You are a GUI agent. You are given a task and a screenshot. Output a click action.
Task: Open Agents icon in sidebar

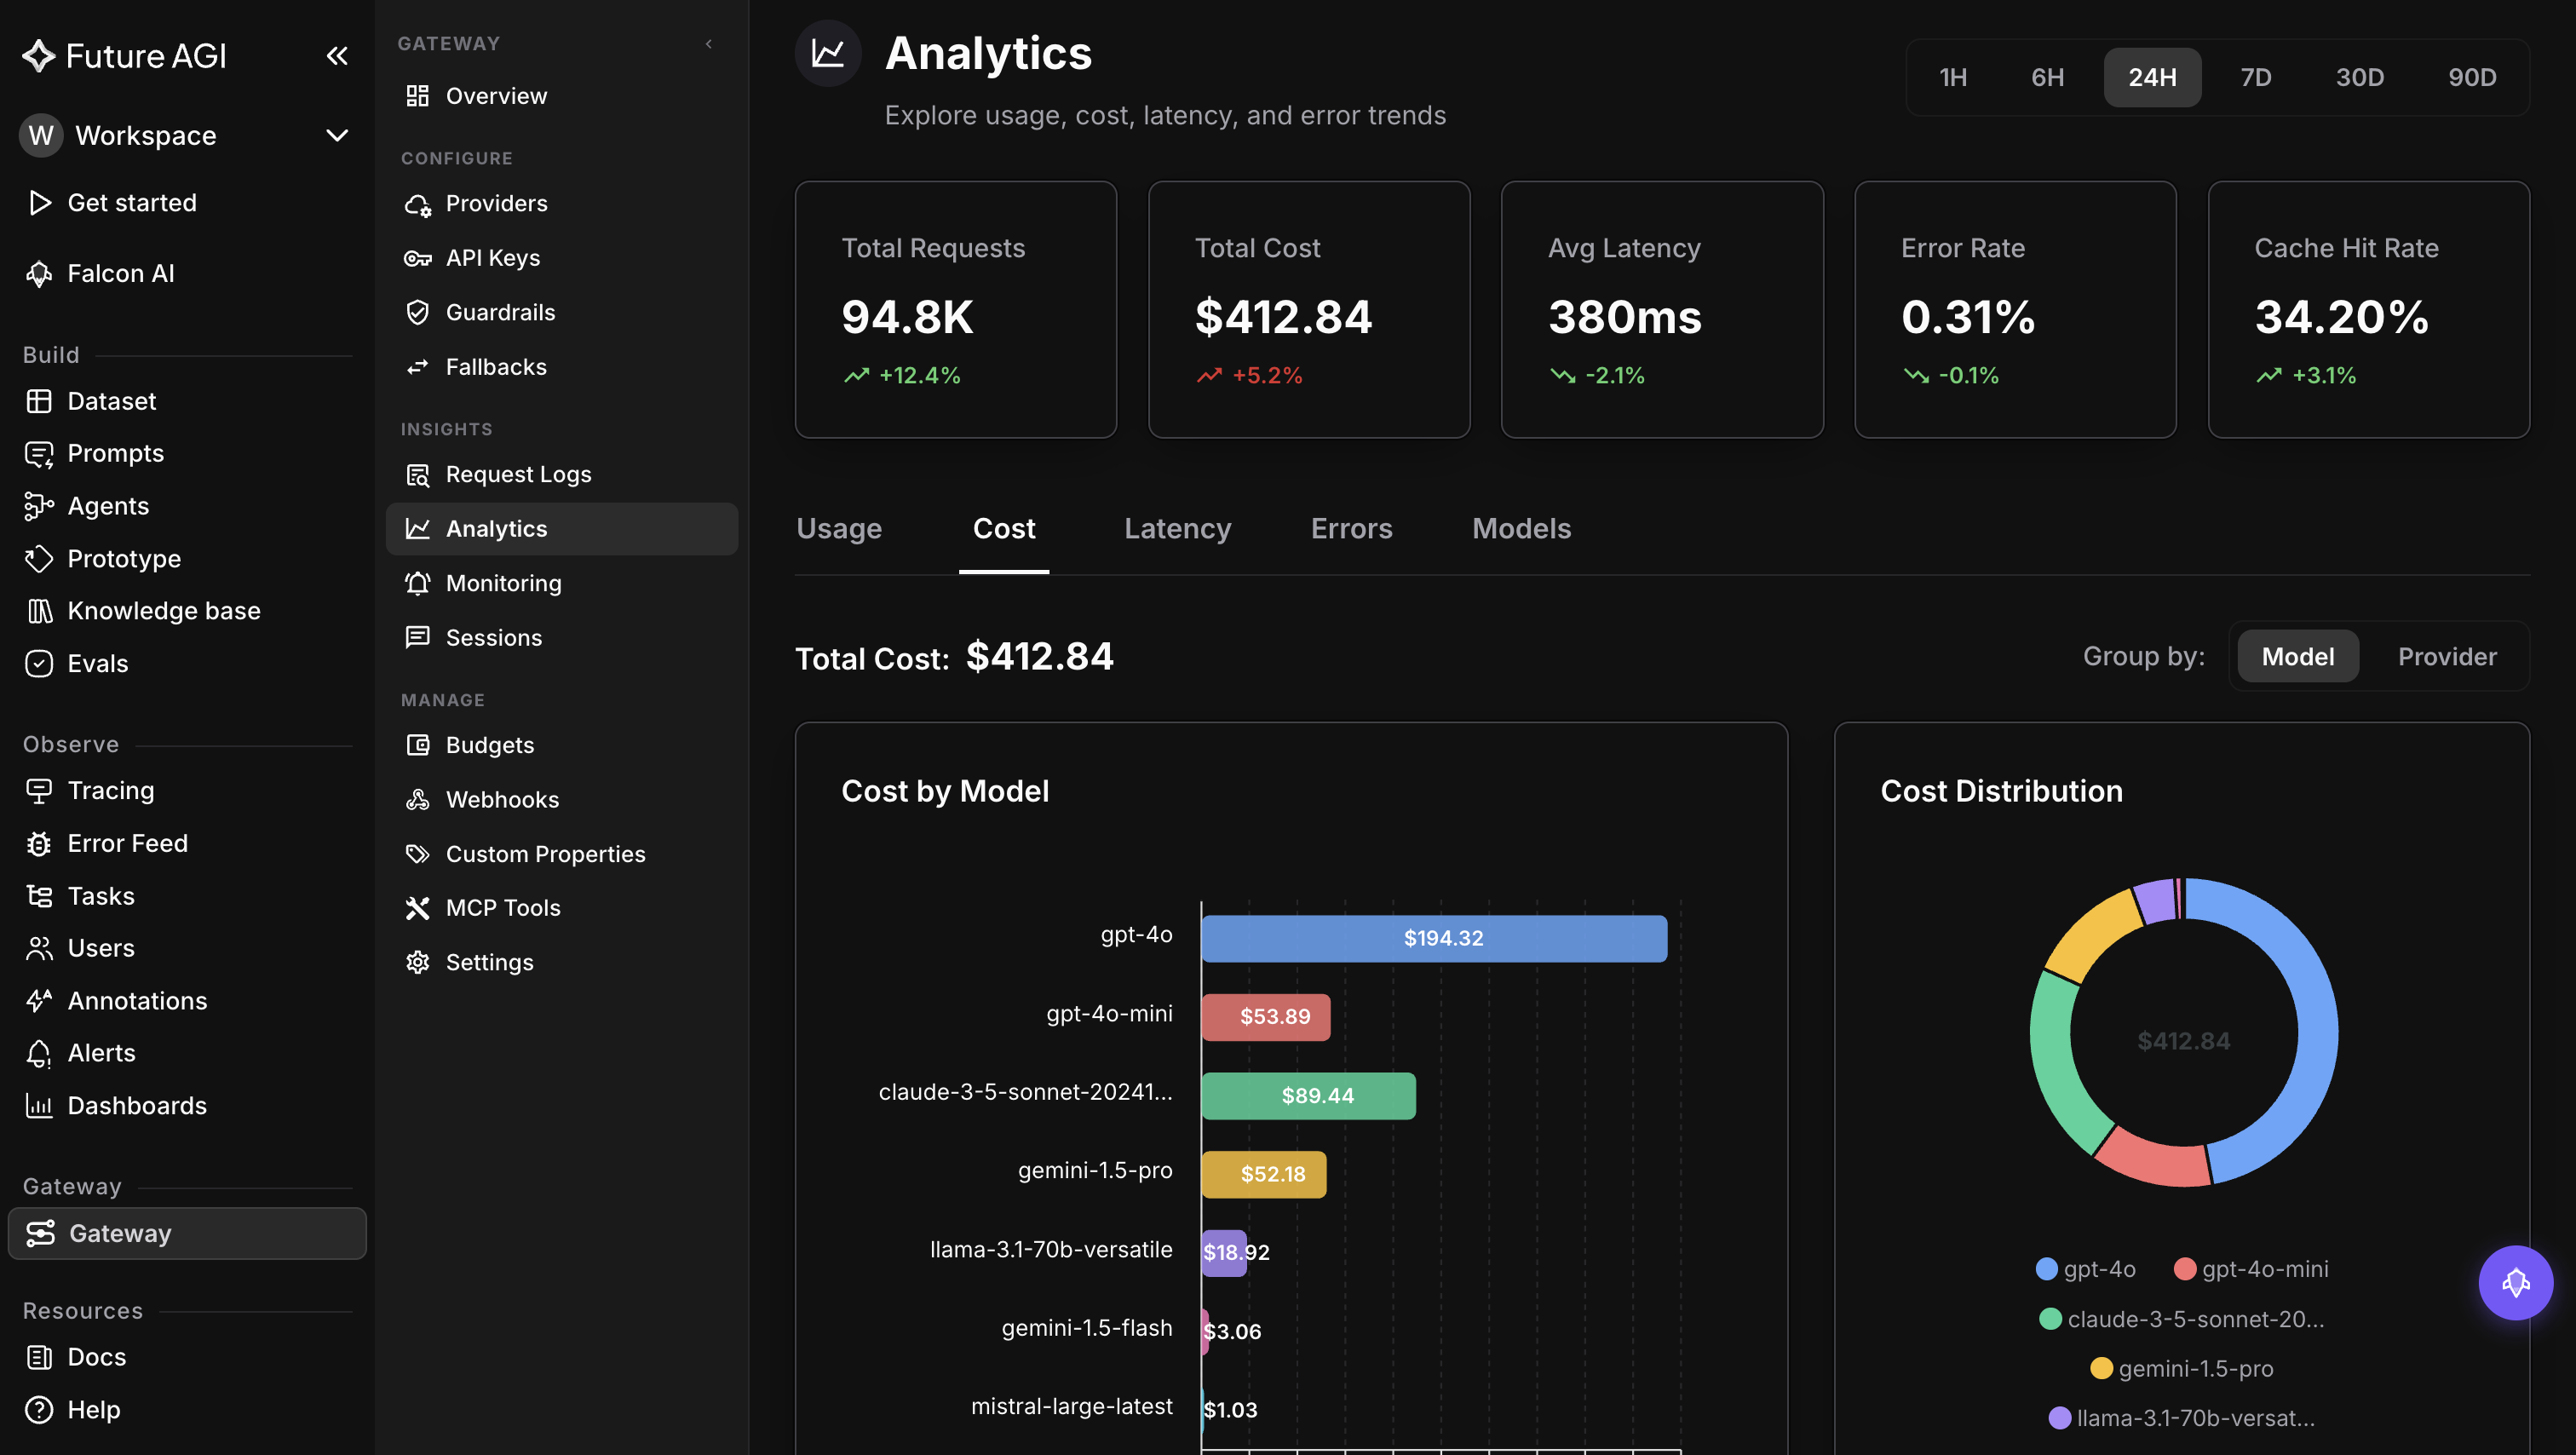[39, 506]
